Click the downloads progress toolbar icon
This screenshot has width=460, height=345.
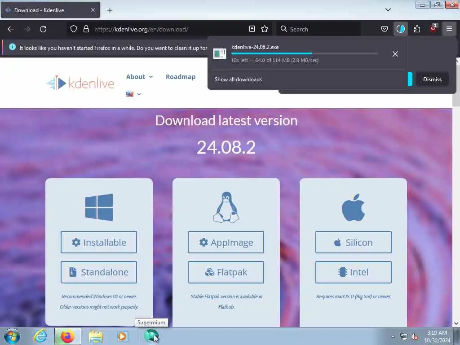tap(400, 29)
